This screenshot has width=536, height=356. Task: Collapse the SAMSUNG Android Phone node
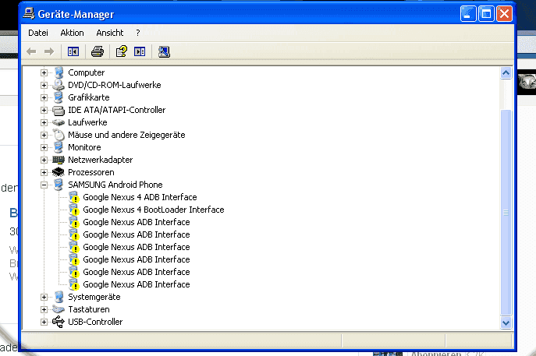pyautogui.click(x=44, y=185)
